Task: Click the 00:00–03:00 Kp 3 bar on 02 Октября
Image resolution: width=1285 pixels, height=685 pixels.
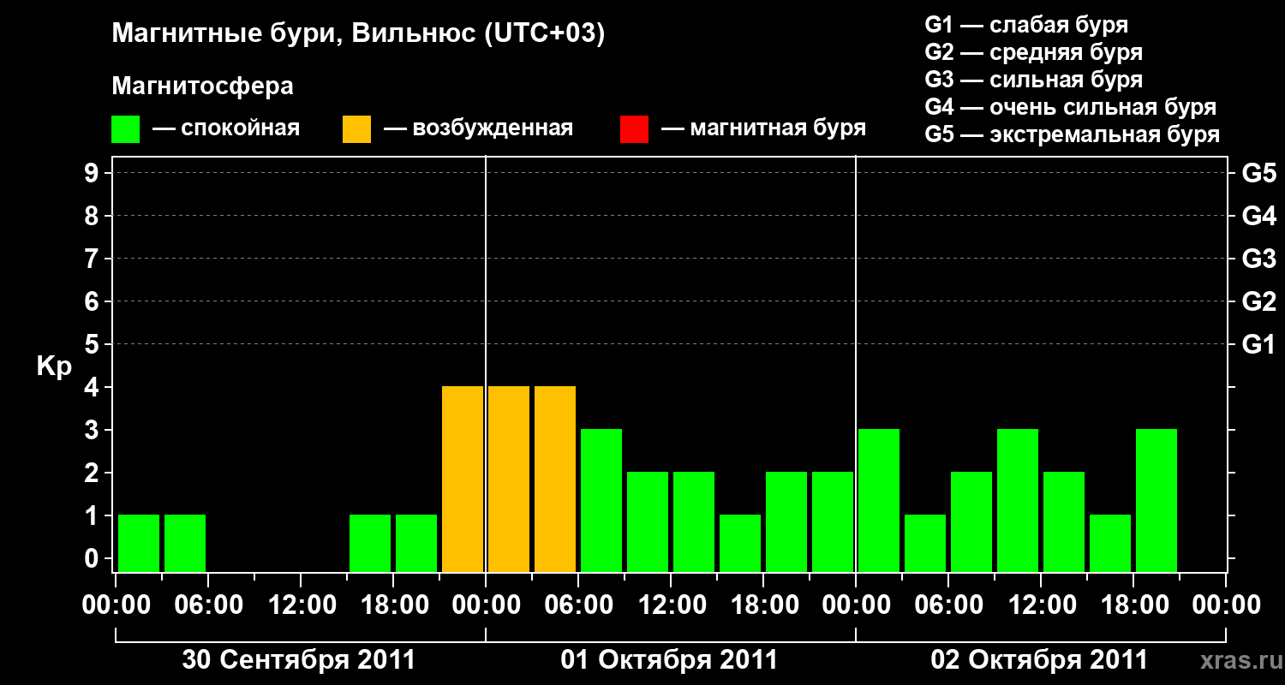Action: [879, 500]
